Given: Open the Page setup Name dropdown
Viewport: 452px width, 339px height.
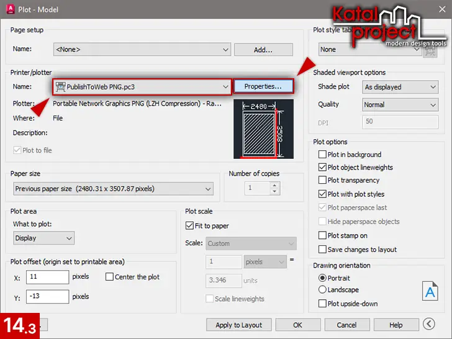Looking at the screenshot, I should pos(142,49).
